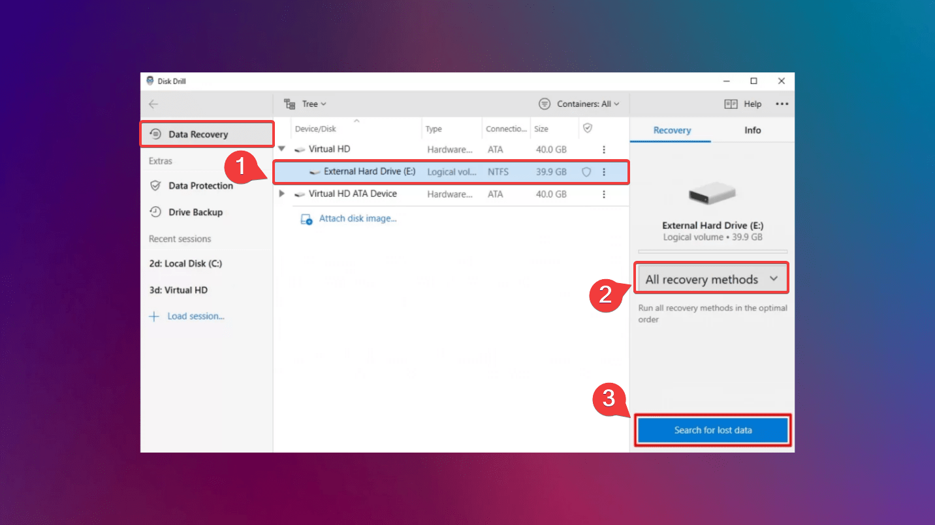This screenshot has height=525, width=935.
Task: Open the Containers: All filter dropdown
Action: 578,104
